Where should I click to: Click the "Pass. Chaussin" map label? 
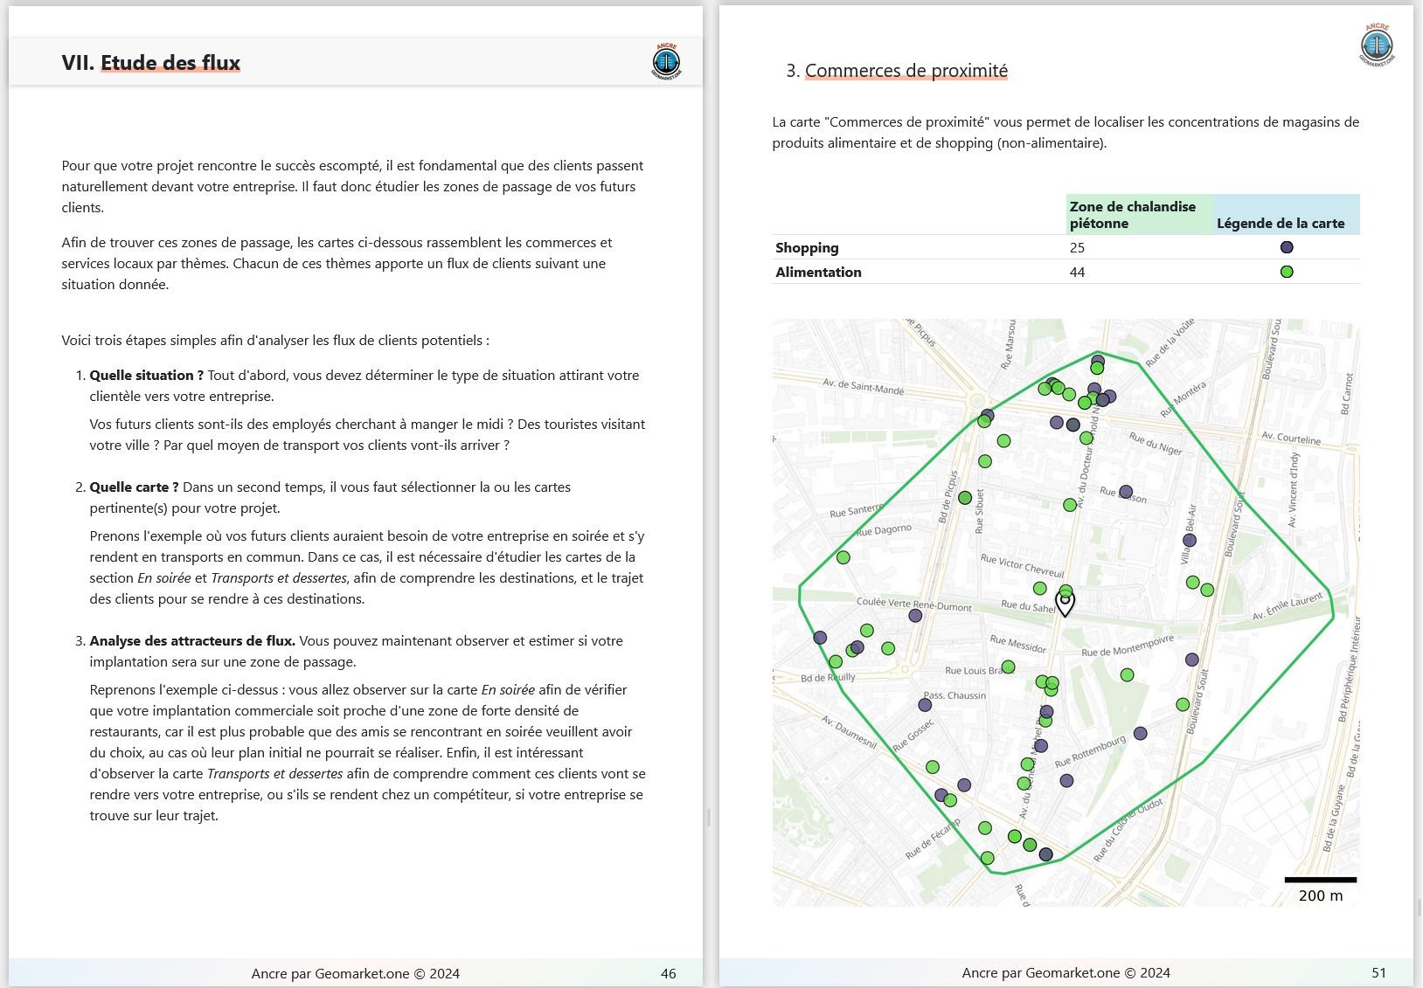[954, 696]
